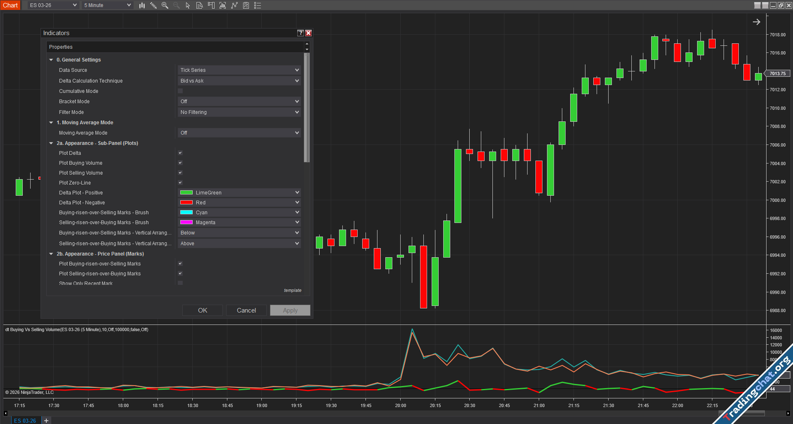
Task: Click the Indicators dialog vertical scrollbar
Action: 306,107
